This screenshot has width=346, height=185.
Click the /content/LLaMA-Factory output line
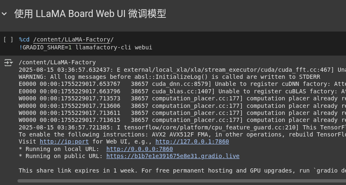point(57,63)
